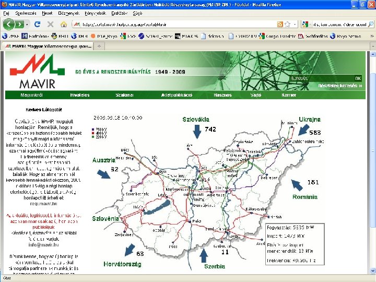Screen dimensions: 376x282
Task: Click the Szerbia flow arrow
Action: coord(204,255)
